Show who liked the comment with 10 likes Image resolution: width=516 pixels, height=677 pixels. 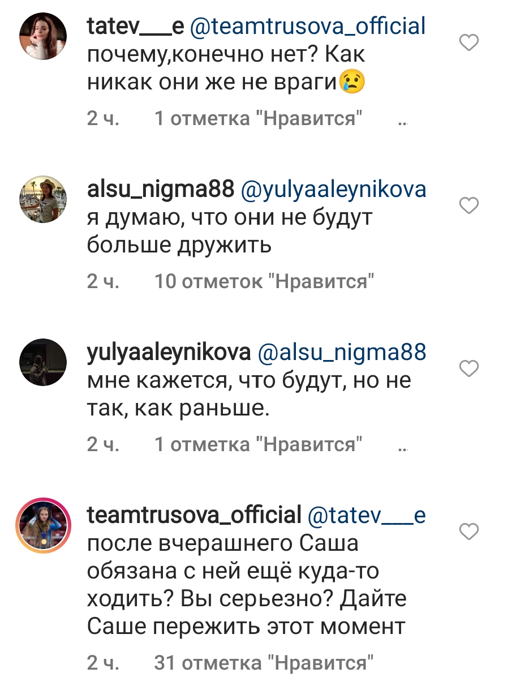pyautogui.click(x=264, y=281)
